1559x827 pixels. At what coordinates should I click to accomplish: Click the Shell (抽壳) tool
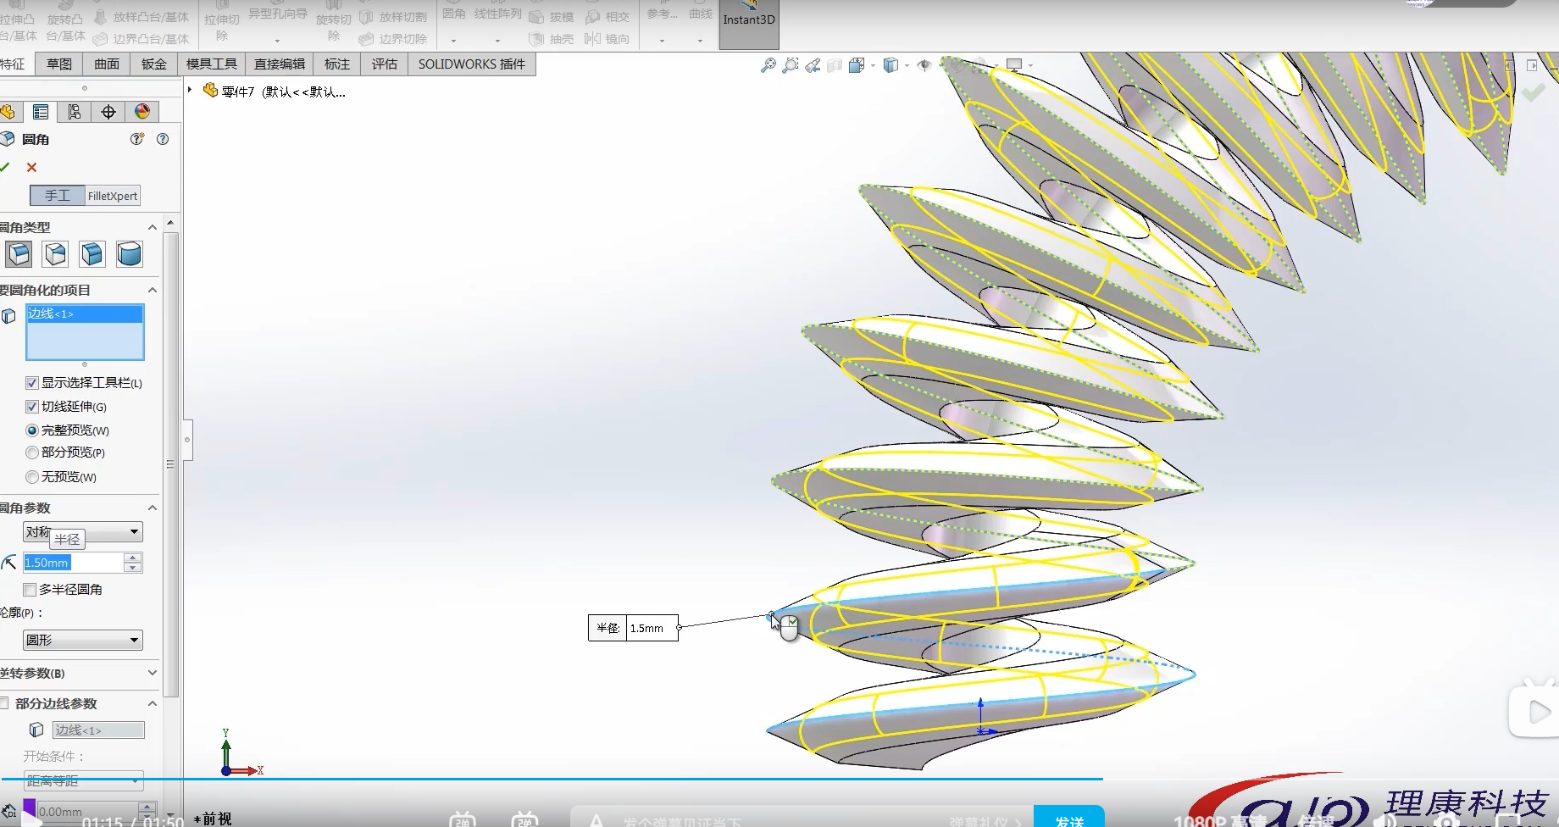click(x=552, y=39)
